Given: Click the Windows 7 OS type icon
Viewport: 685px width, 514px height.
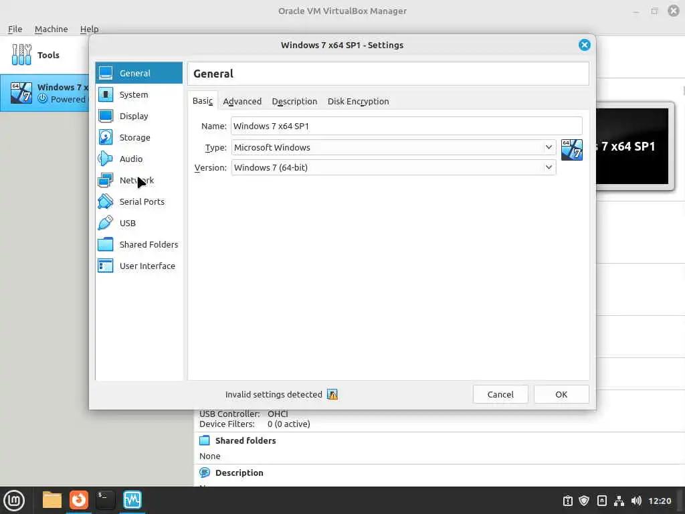Looking at the screenshot, I should point(572,150).
